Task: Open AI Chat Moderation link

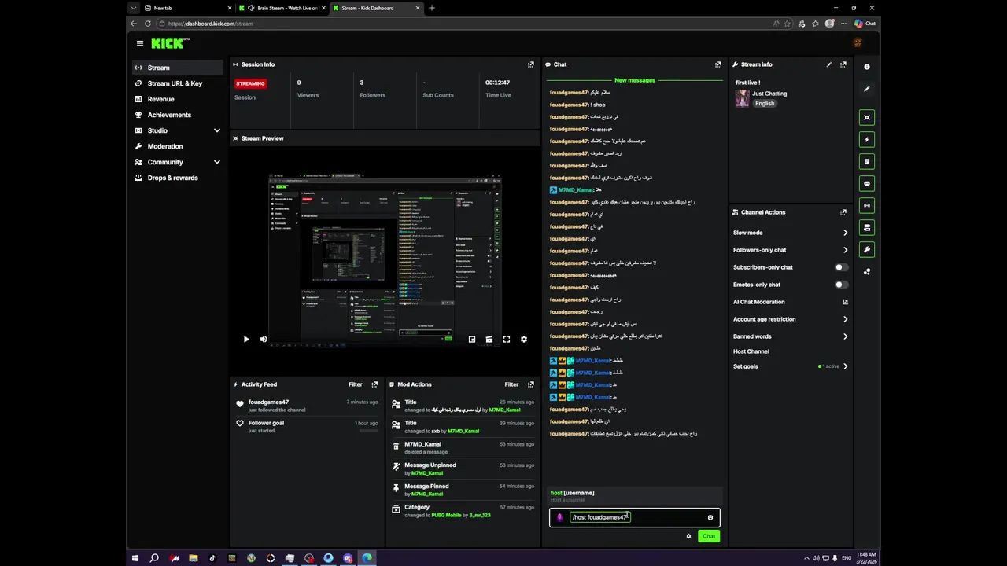Action: (790, 302)
